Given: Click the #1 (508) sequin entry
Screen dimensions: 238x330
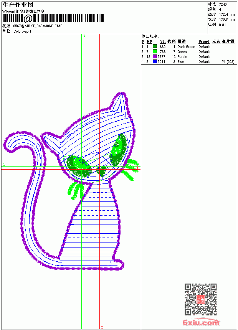Looking at the screenshot, I should click(x=228, y=61).
